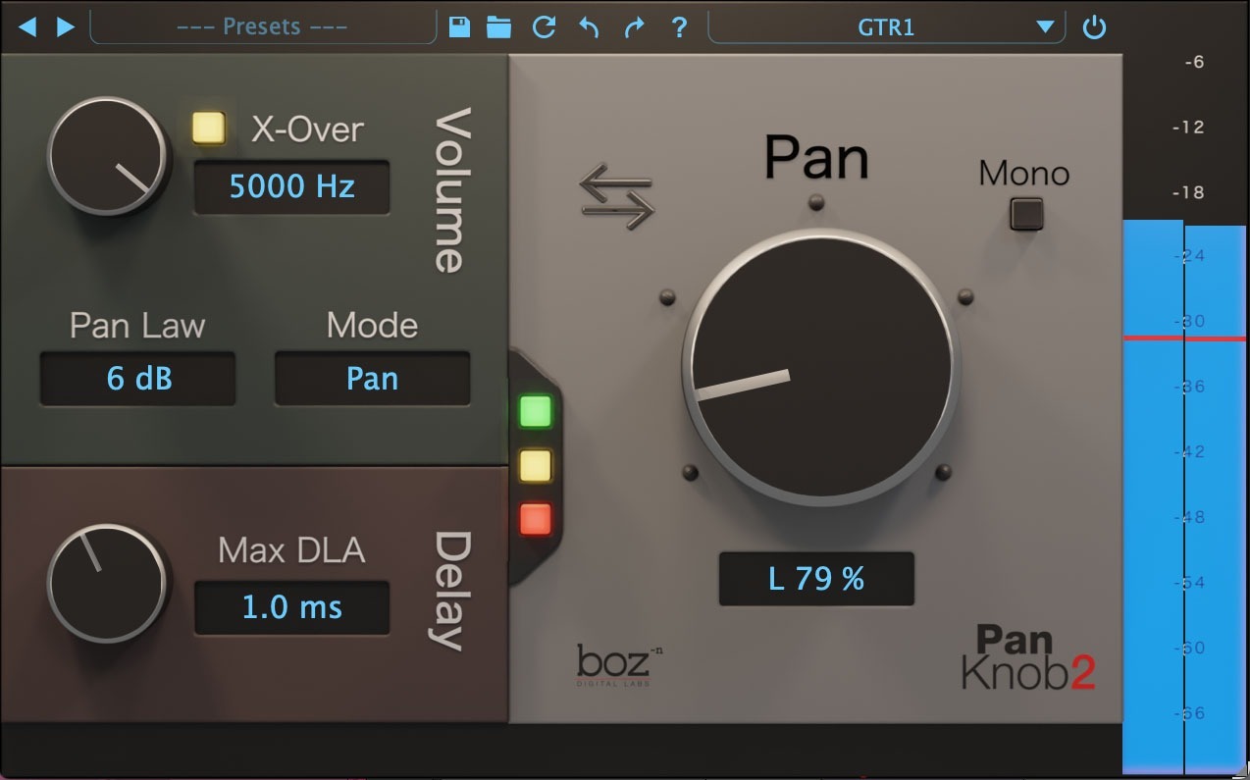Open the Pan Law dropdown showing 6 dB
Image resolution: width=1250 pixels, height=780 pixels.
(136, 378)
